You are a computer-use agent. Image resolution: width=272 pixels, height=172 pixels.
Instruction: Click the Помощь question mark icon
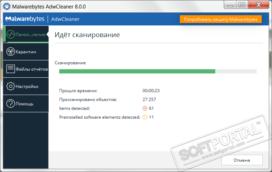click(11, 103)
